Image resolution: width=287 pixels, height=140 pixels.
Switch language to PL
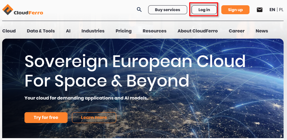tap(281, 10)
